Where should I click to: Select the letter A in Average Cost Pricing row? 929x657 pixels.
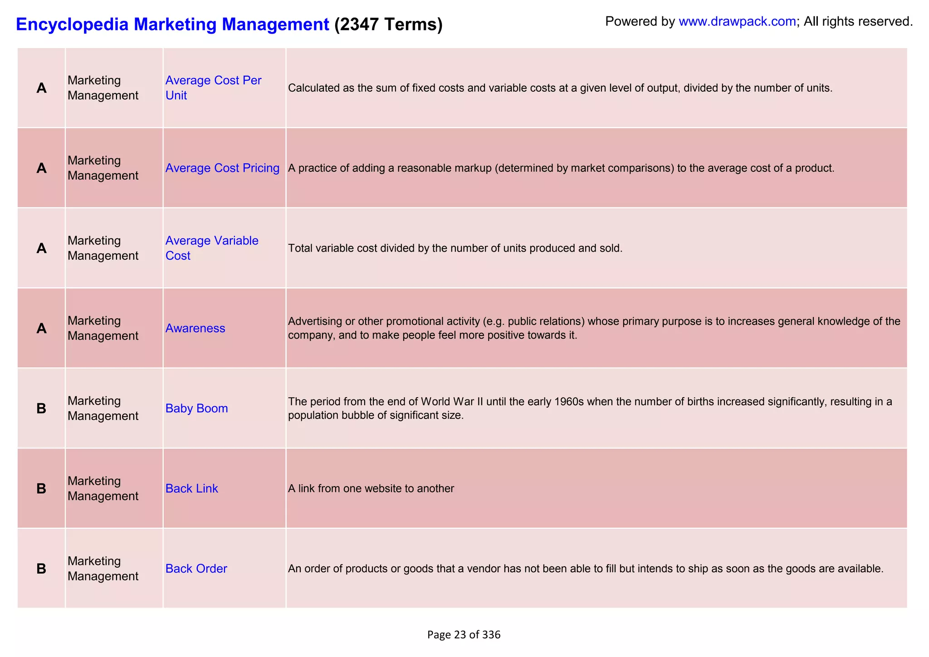coord(41,168)
